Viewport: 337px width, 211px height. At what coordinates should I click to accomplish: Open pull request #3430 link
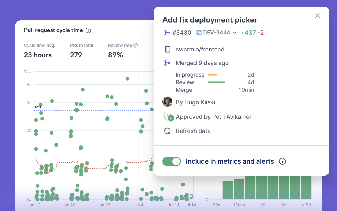[x=182, y=33]
